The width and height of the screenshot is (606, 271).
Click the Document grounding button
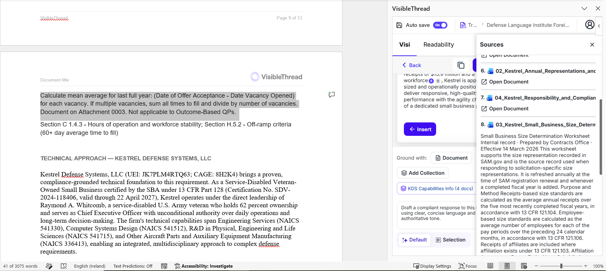click(x=451, y=158)
